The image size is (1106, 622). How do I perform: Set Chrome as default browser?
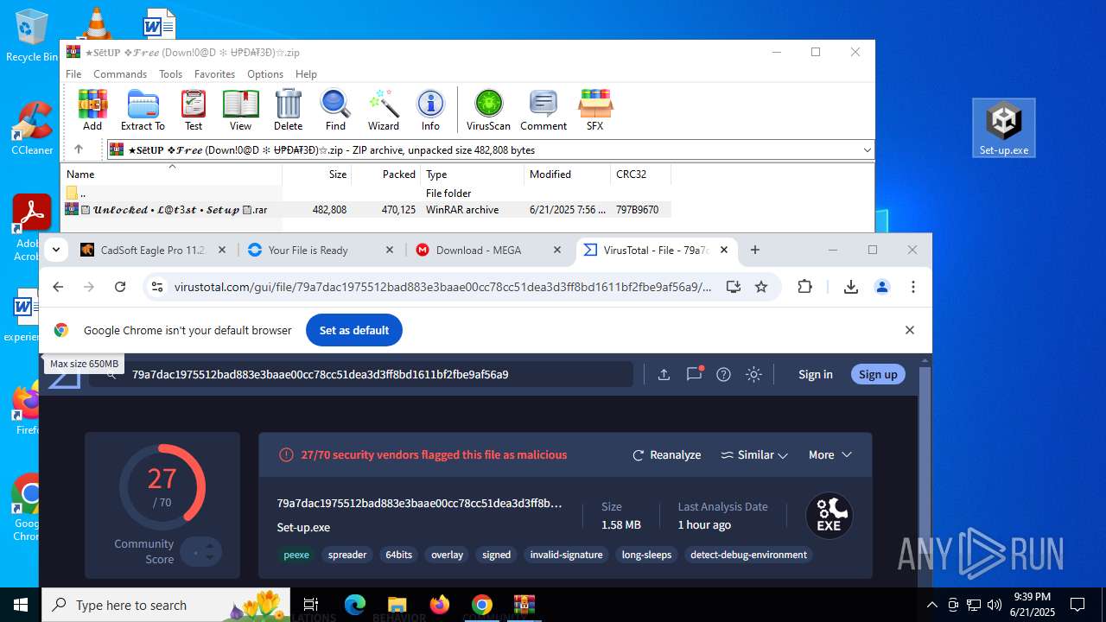click(x=354, y=330)
